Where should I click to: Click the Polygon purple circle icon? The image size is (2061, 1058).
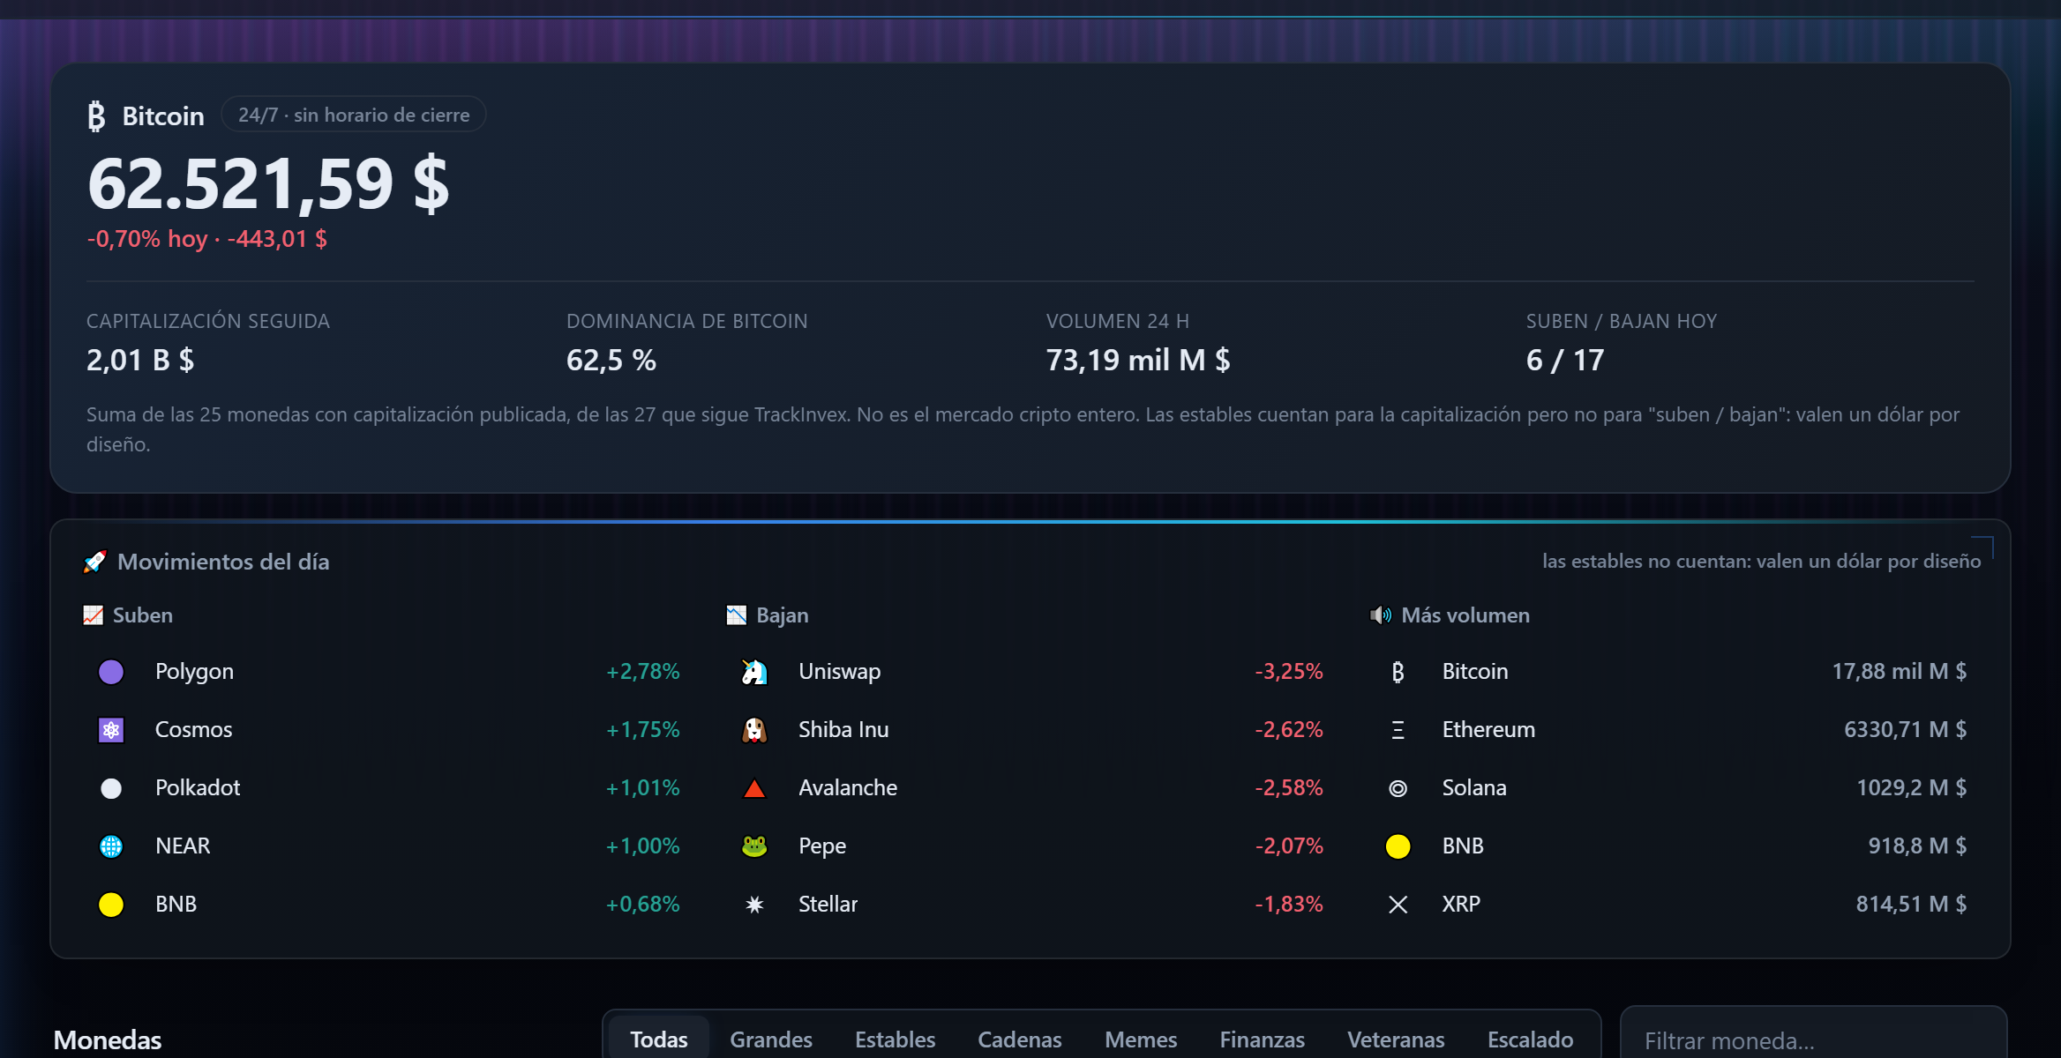(x=111, y=672)
